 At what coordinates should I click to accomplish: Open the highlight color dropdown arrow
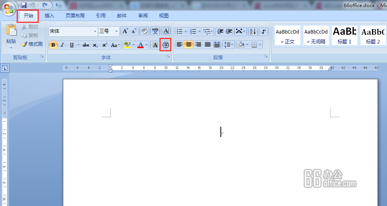pyautogui.click(x=133, y=45)
